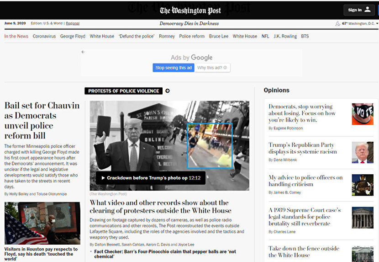Click the weather icon beside 67°

click(337, 23)
